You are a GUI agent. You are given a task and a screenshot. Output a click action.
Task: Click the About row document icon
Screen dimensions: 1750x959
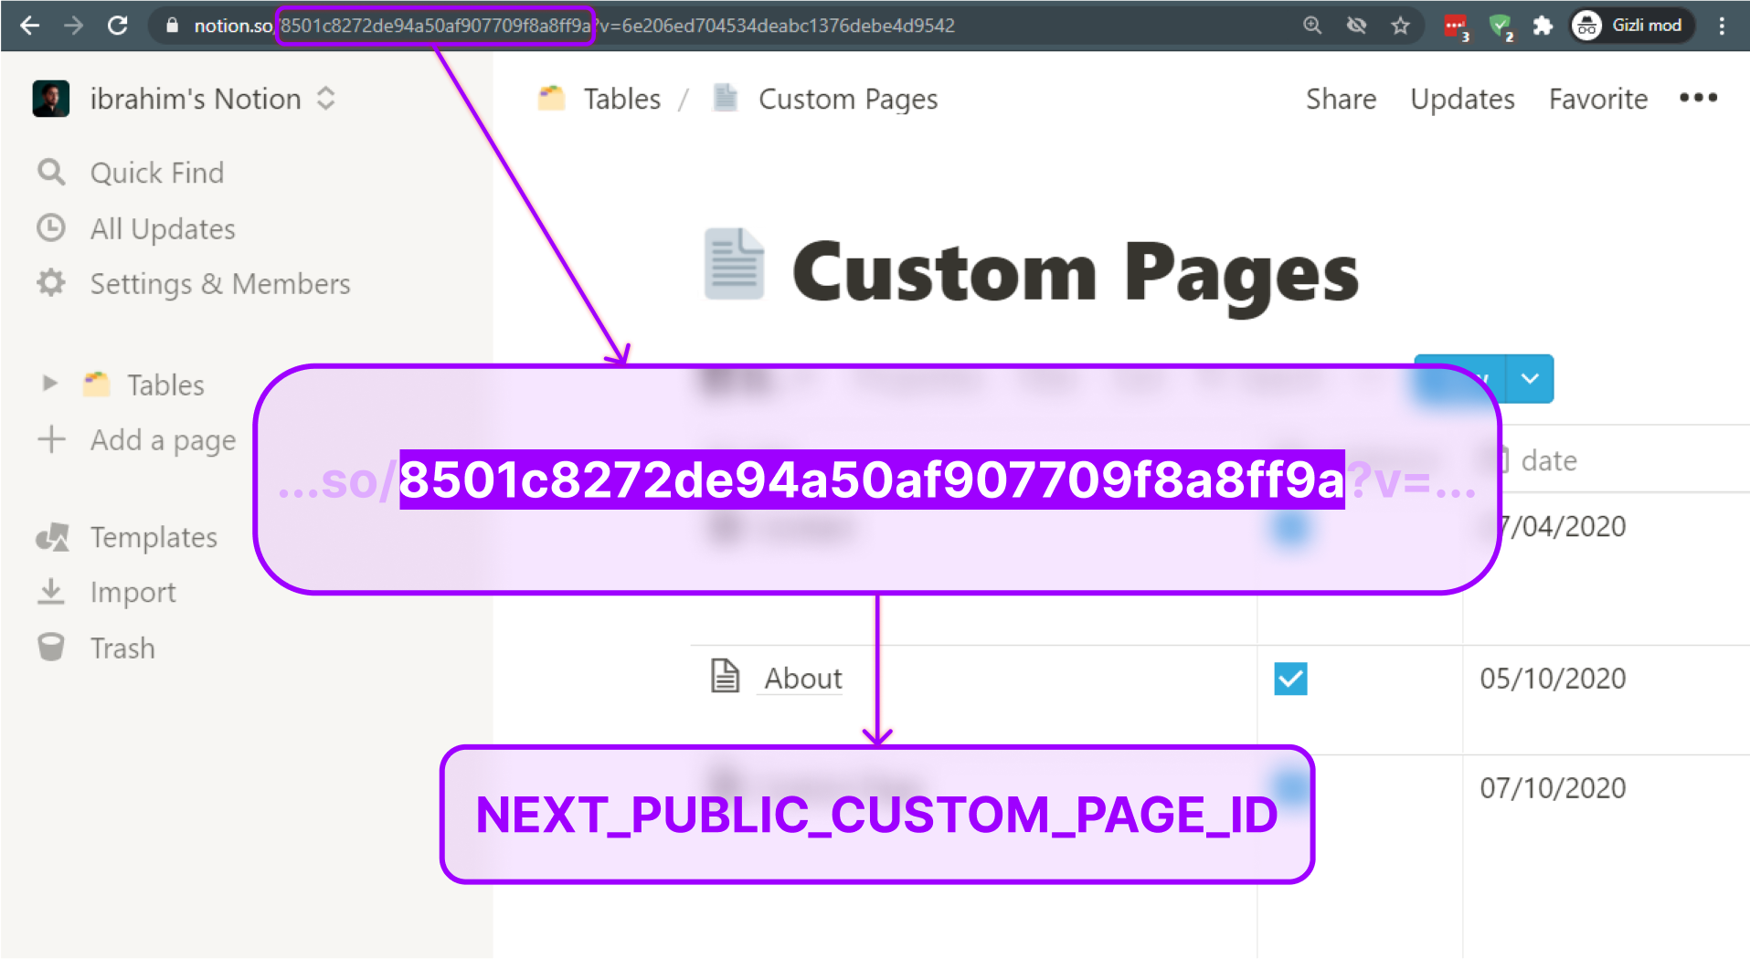pos(726,676)
